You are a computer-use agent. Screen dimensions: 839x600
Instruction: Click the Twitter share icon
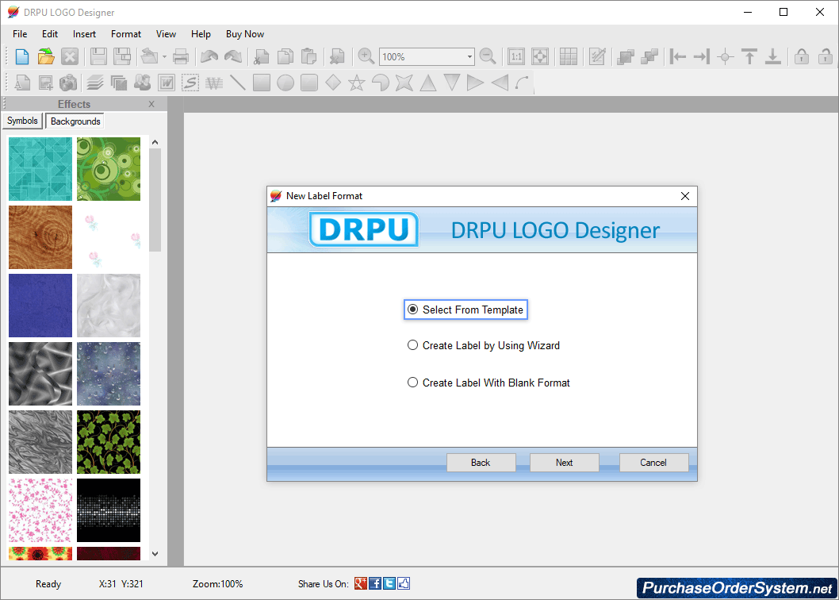pyautogui.click(x=389, y=583)
